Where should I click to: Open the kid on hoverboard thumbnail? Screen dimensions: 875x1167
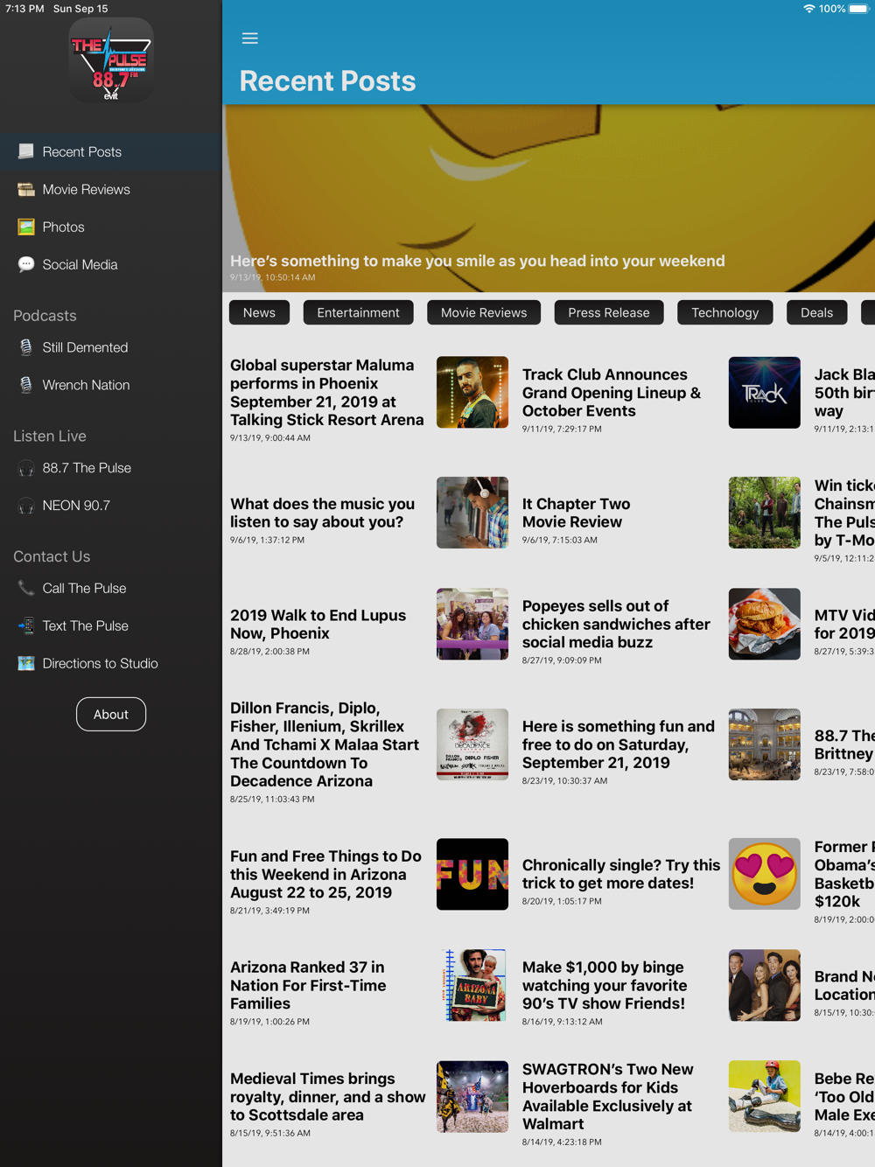[x=765, y=1097]
